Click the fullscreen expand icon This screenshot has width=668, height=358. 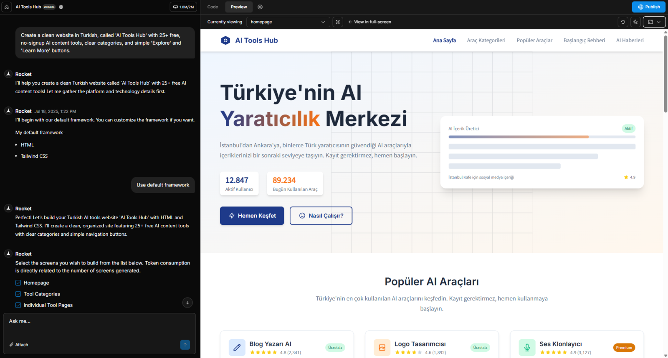pos(338,22)
